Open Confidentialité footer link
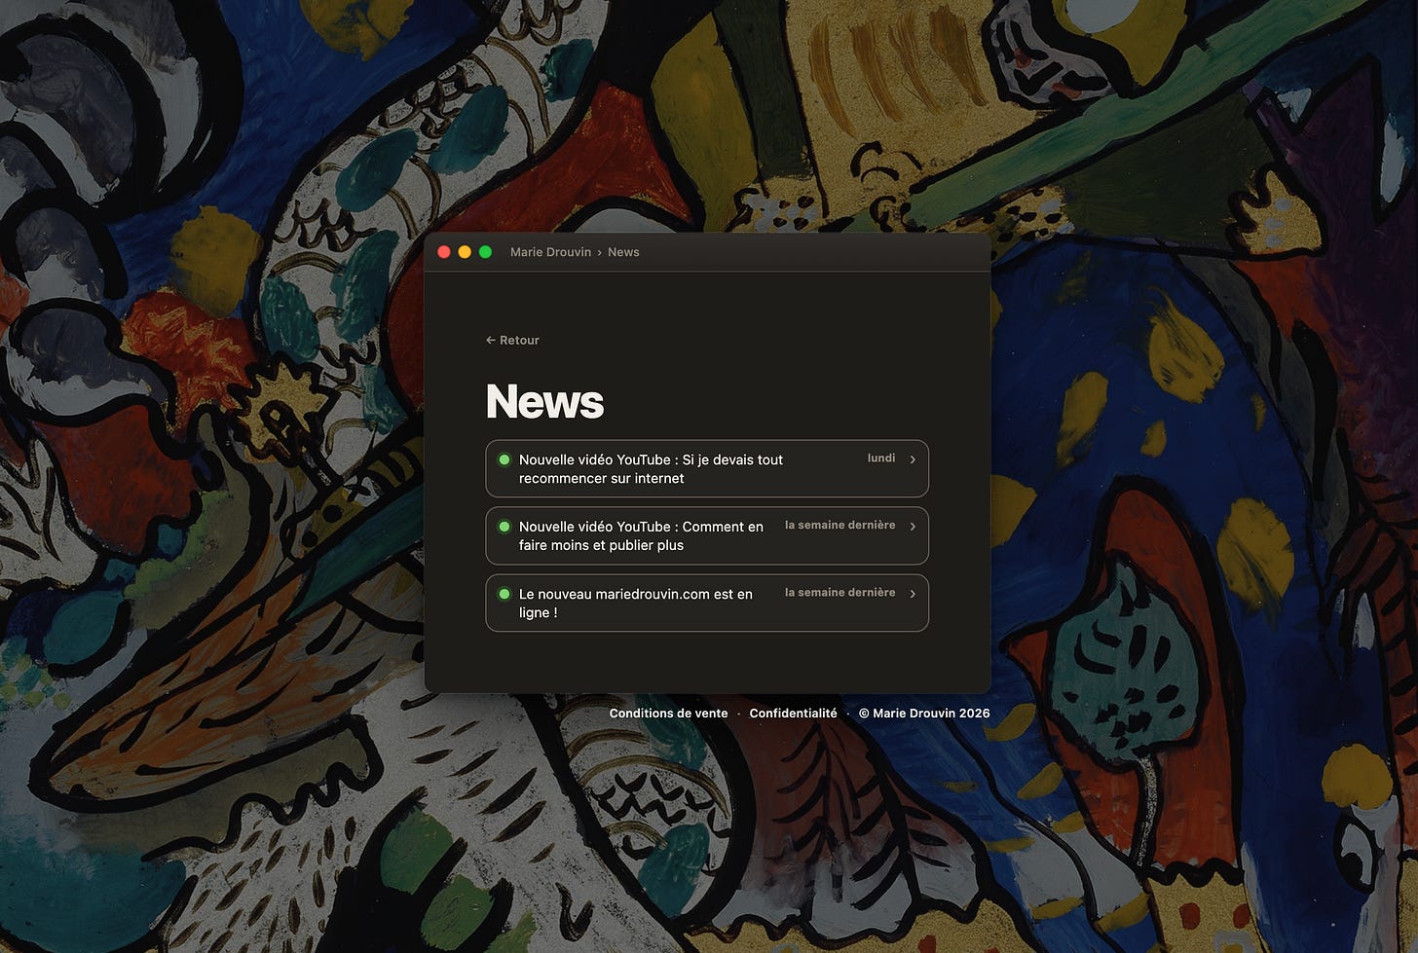 [793, 714]
